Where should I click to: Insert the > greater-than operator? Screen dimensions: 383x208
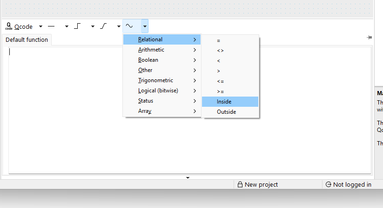230,71
